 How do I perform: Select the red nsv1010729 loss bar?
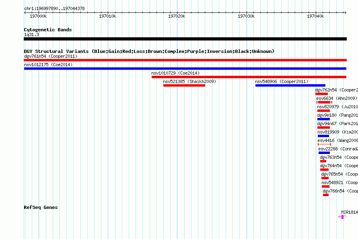[x=249, y=77]
